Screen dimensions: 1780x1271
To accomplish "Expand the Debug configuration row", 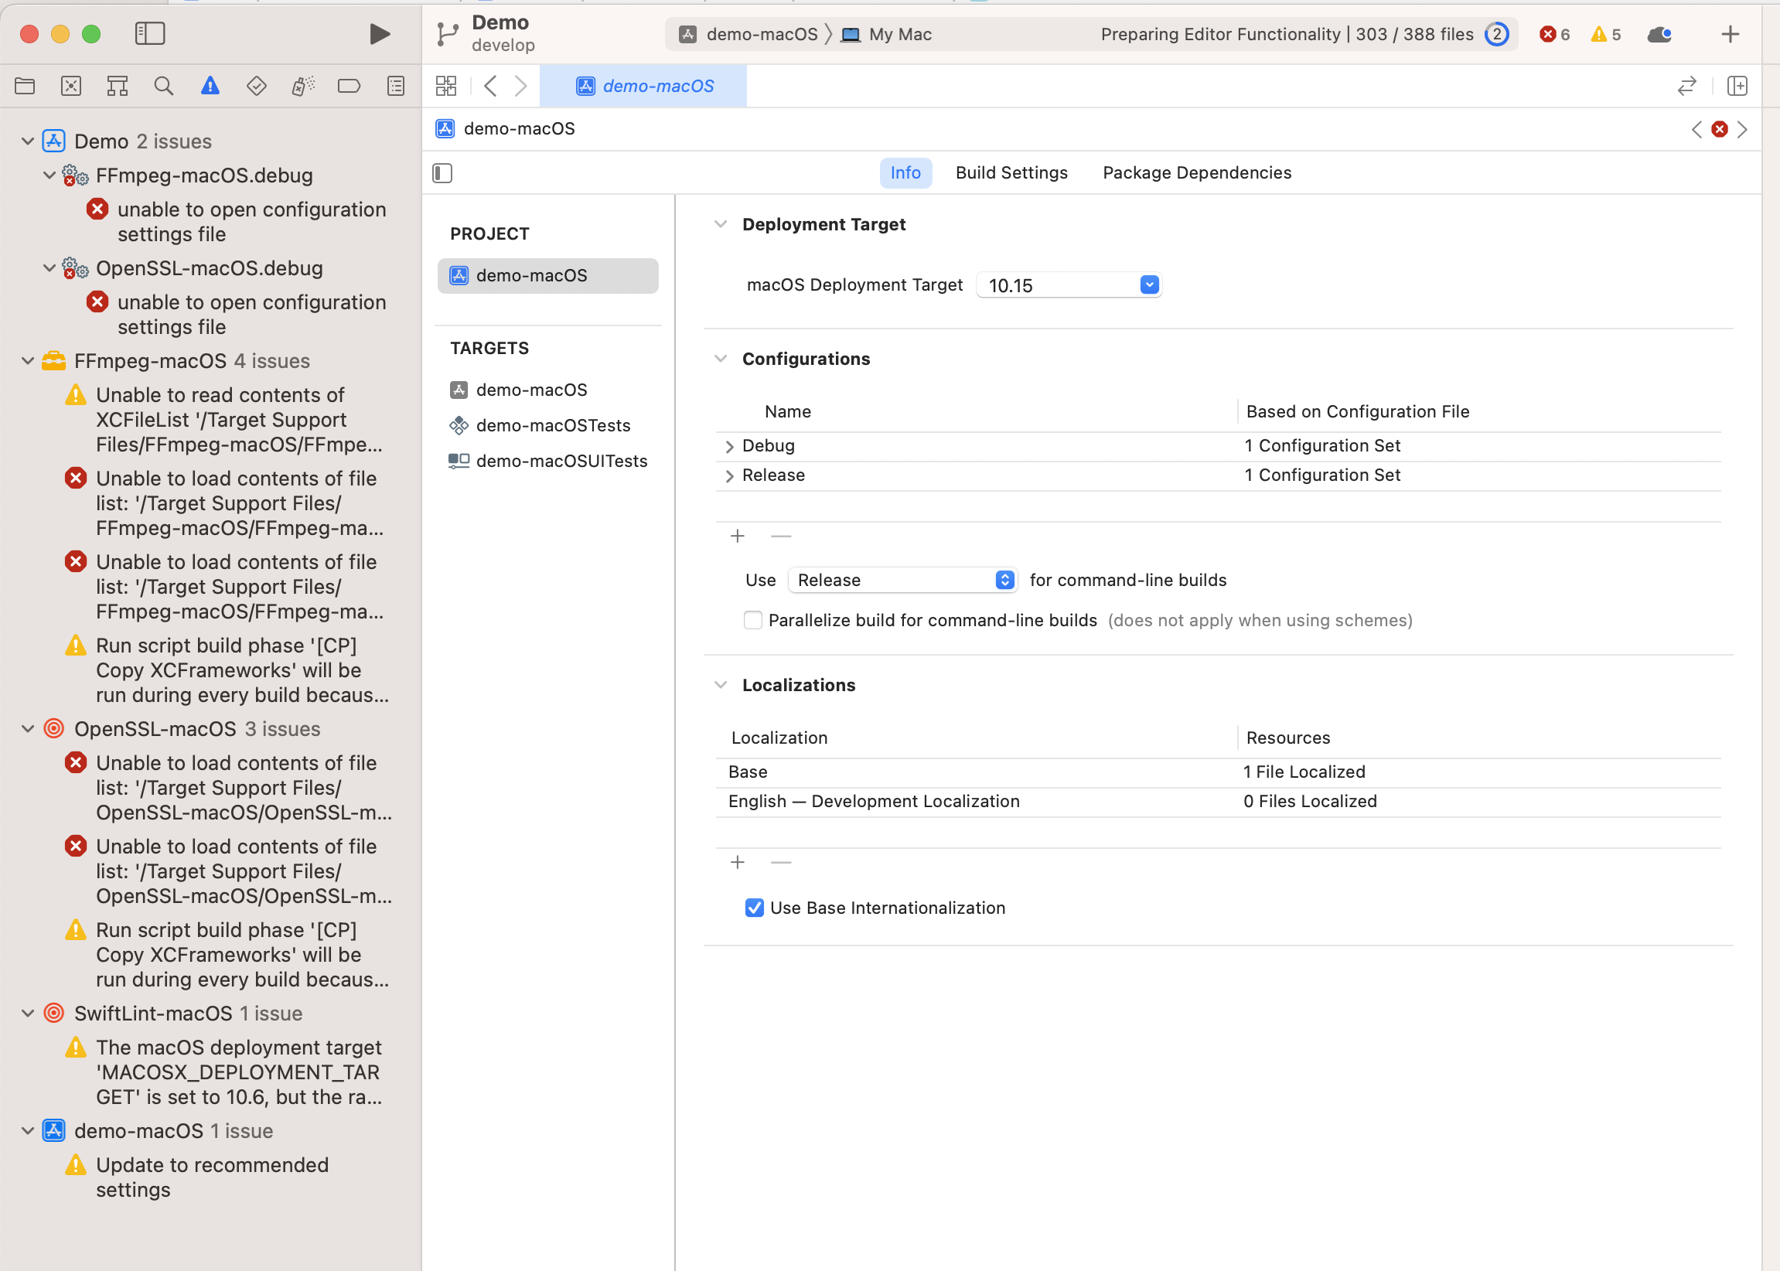I will click(x=728, y=445).
